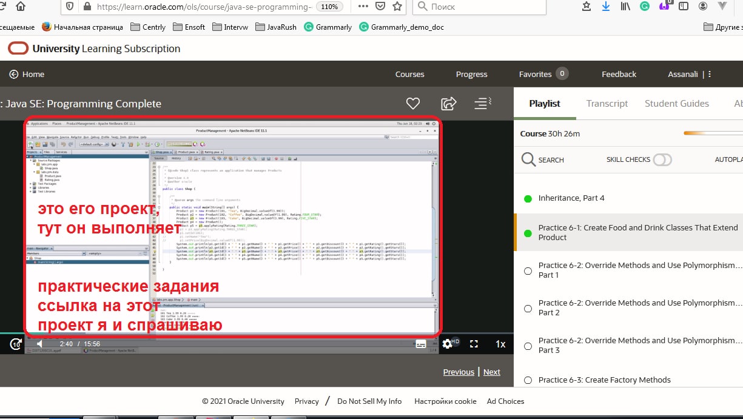Image resolution: width=743 pixels, height=419 pixels.
Task: Open Courses in the top navigation
Action: pos(410,74)
